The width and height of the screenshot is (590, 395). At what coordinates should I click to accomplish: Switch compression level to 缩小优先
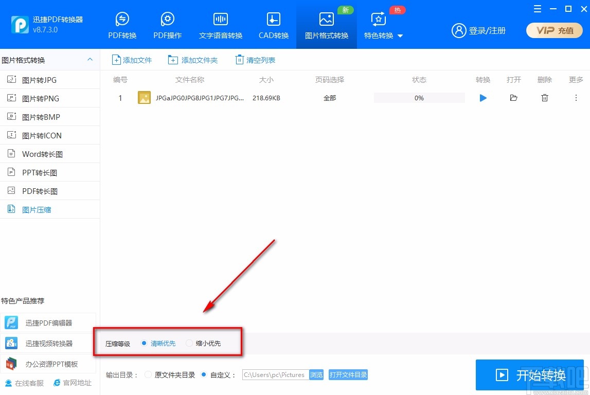tap(189, 343)
